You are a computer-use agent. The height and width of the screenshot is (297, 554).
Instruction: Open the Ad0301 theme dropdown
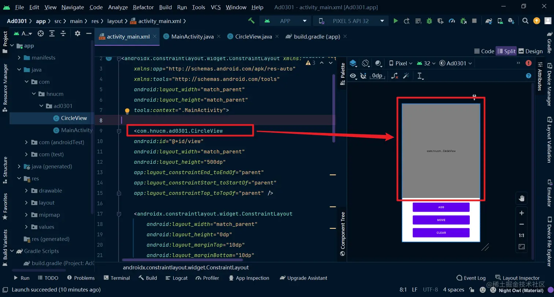(455, 63)
